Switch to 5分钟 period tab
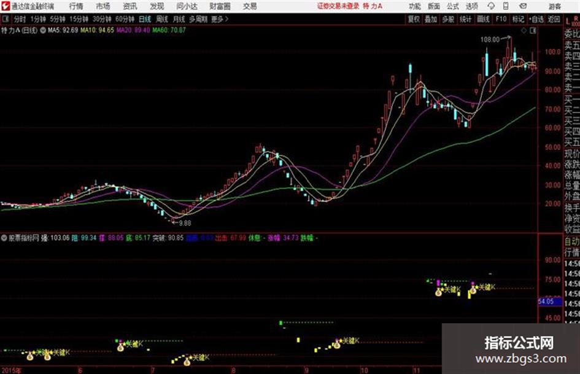 (57, 19)
